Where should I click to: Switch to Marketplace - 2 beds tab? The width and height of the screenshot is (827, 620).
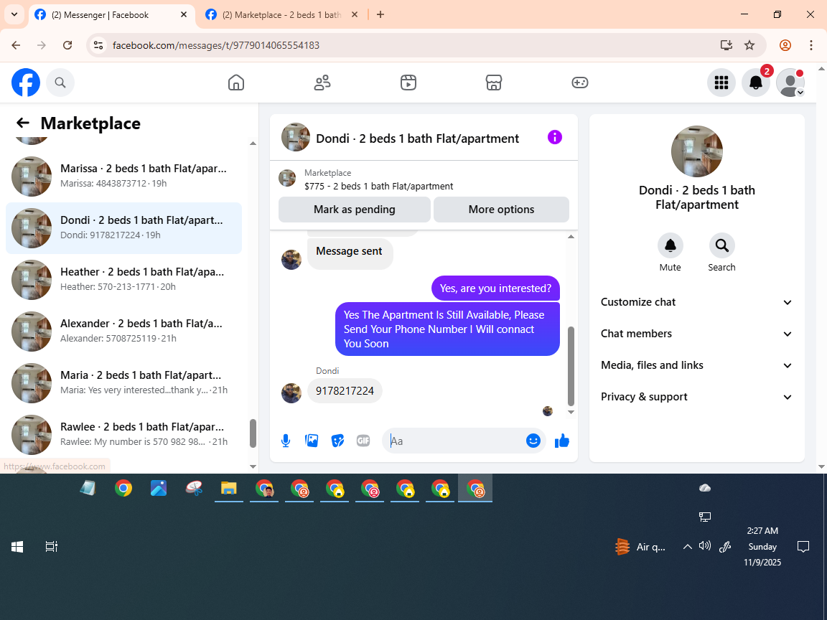coord(281,15)
